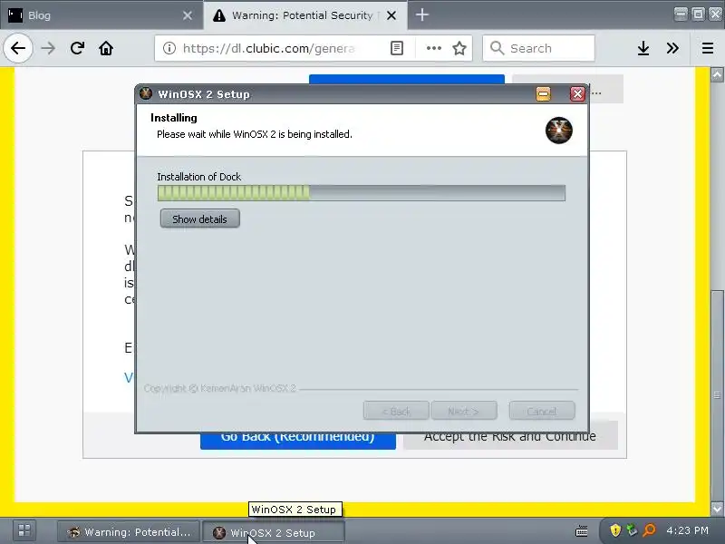The width and height of the screenshot is (725, 544).
Task: Click the WinOSX logo in installer header
Action: pyautogui.click(x=558, y=131)
